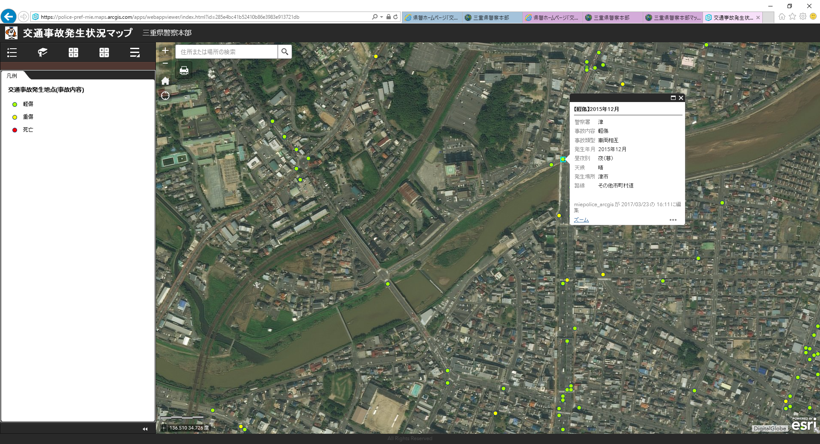Open the legend list widget
Viewport: 820px width, 444px height.
[x=12, y=53]
